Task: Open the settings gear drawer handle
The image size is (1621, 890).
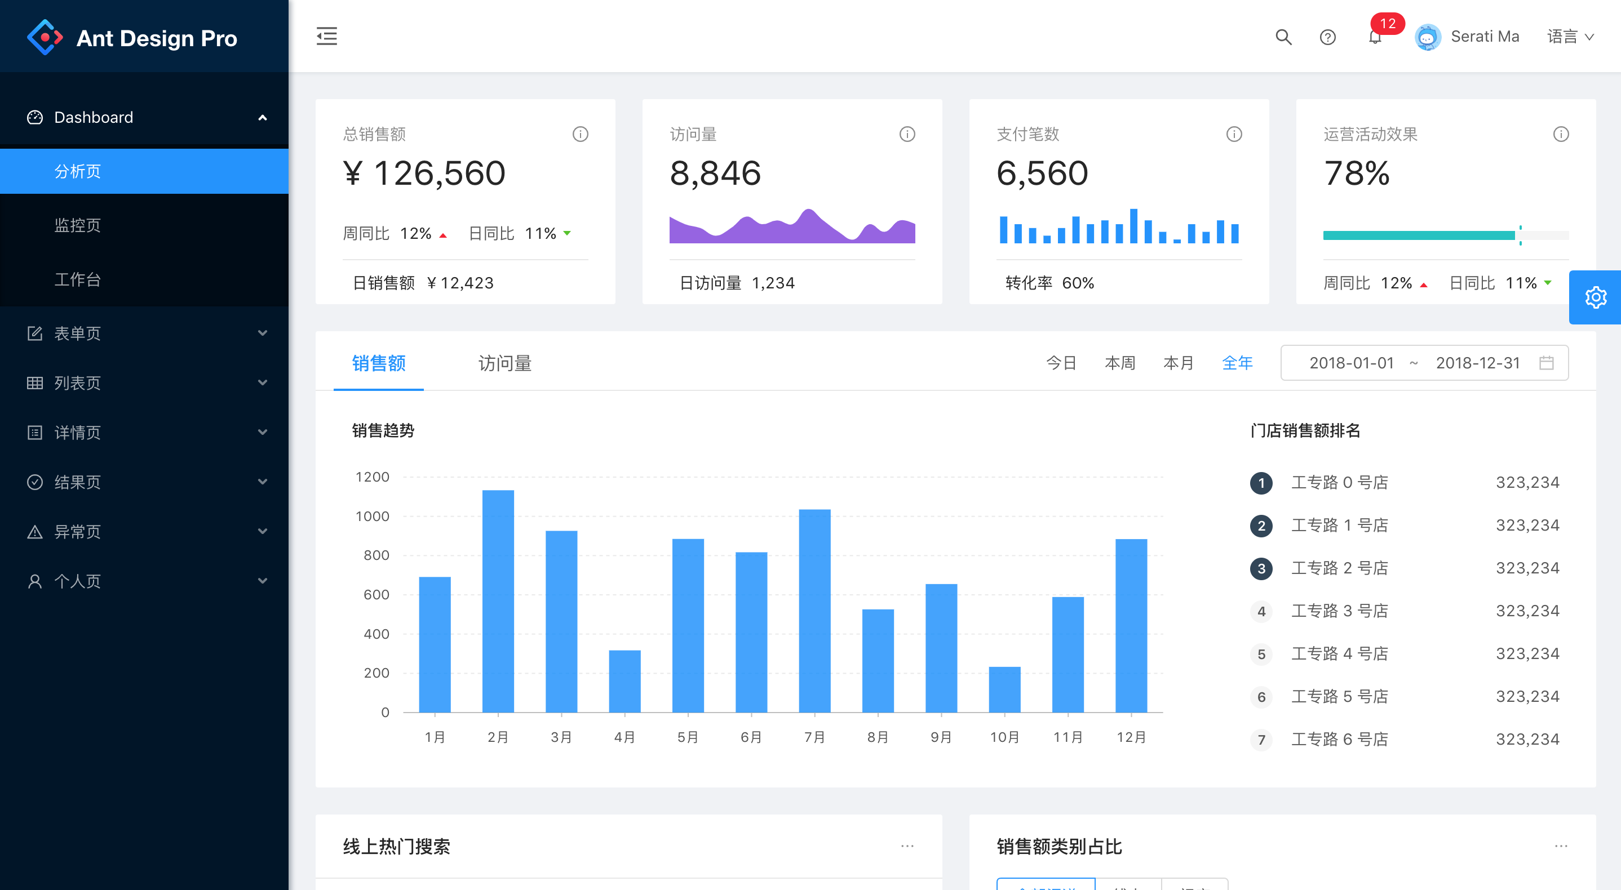Action: (x=1595, y=297)
